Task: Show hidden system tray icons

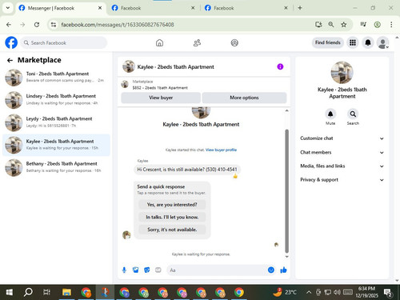Action: click(309, 293)
